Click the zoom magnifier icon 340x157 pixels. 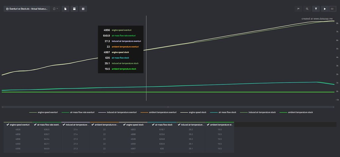tap(307, 9)
